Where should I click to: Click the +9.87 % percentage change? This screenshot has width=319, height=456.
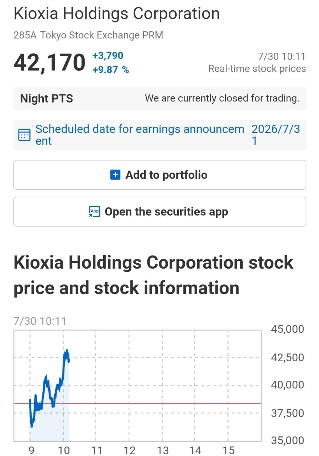[111, 70]
